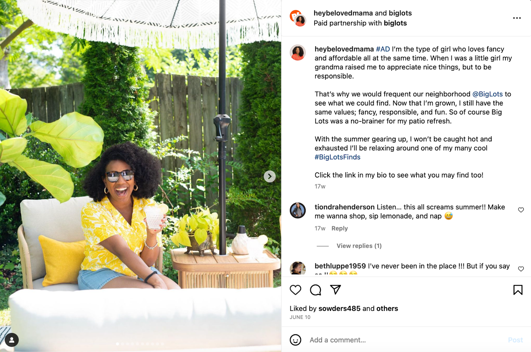Image resolution: width=531 pixels, height=352 pixels.
Task: Open the three-dot more options menu
Action: click(517, 18)
